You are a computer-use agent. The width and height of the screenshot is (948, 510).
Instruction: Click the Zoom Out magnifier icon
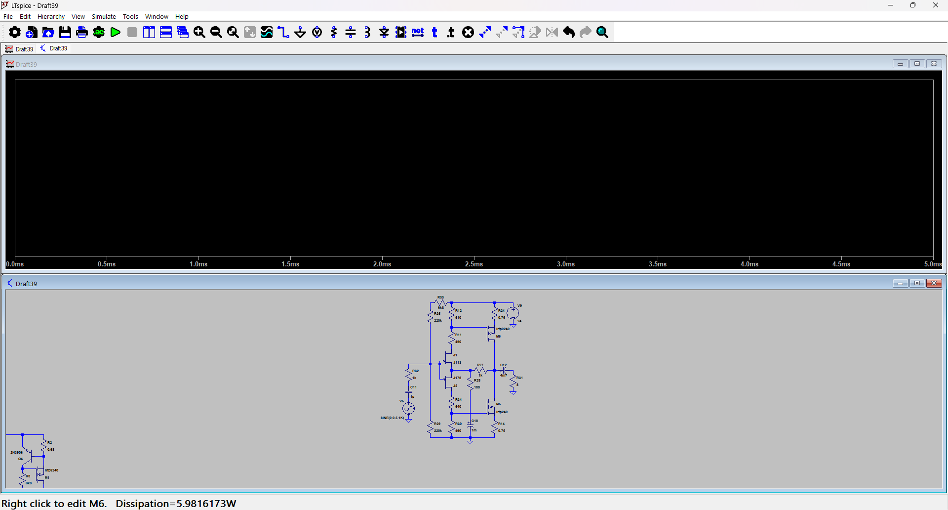[x=216, y=33]
